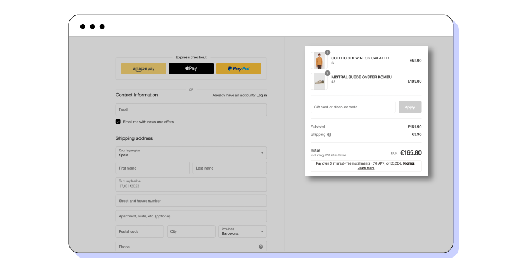Click the shipping info question mark icon

coord(330,134)
